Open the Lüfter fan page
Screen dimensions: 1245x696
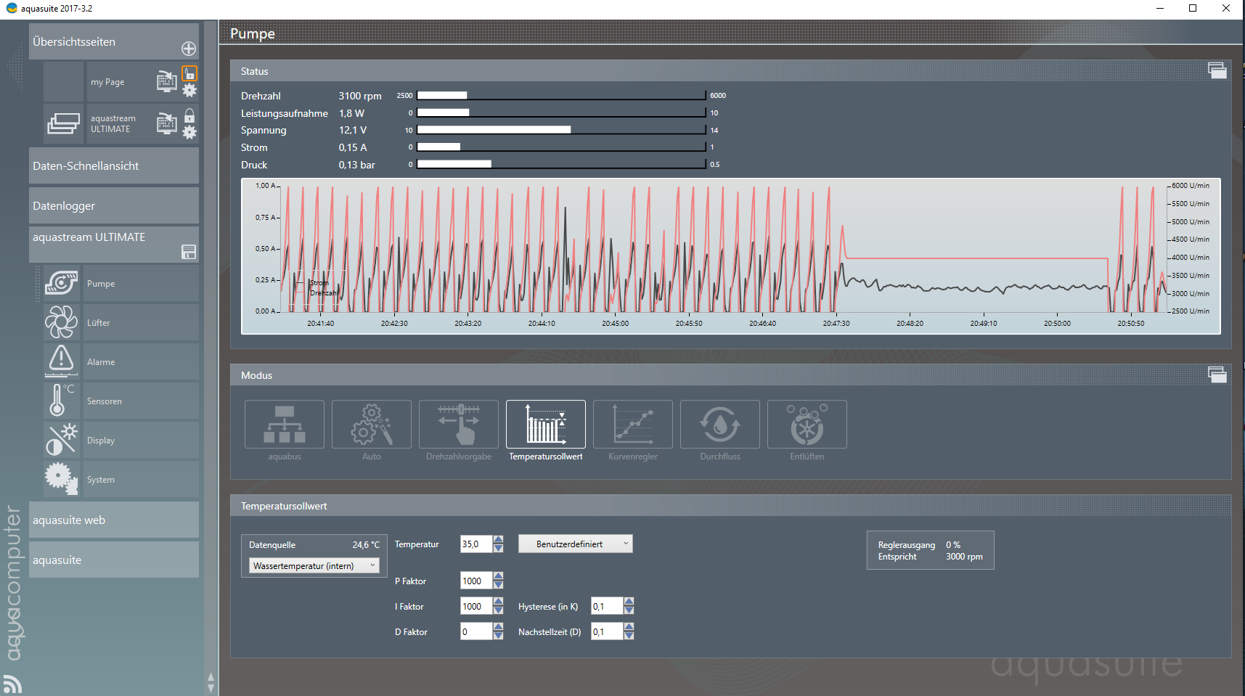[62, 322]
